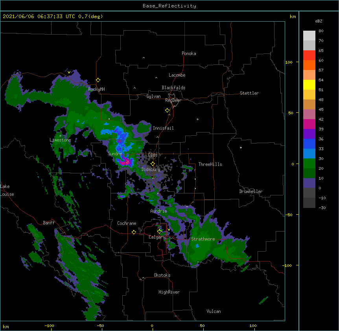339x331 pixels.
Task: Click the Ponoka city label
Action: [189, 53]
